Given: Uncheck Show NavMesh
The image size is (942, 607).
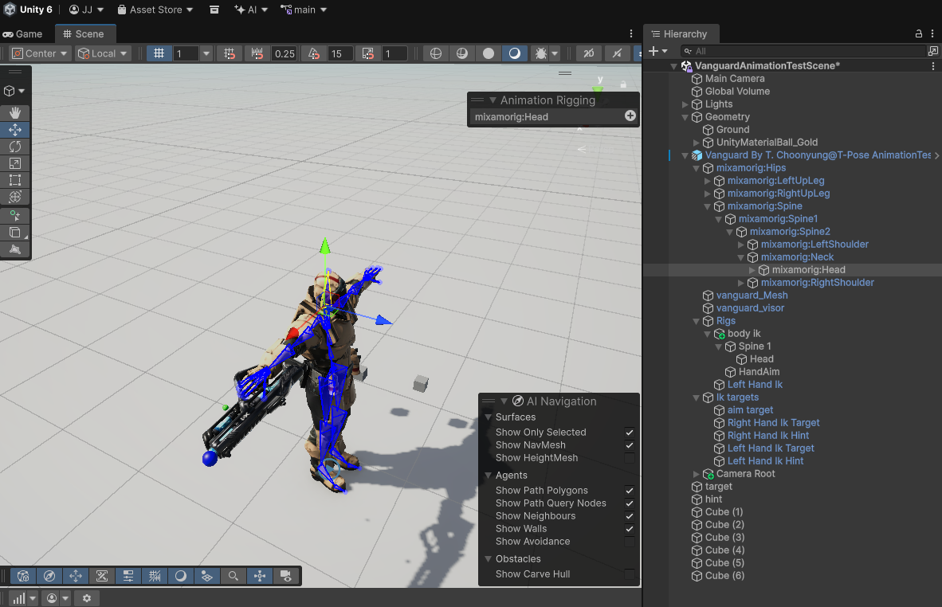Looking at the screenshot, I should [x=629, y=444].
